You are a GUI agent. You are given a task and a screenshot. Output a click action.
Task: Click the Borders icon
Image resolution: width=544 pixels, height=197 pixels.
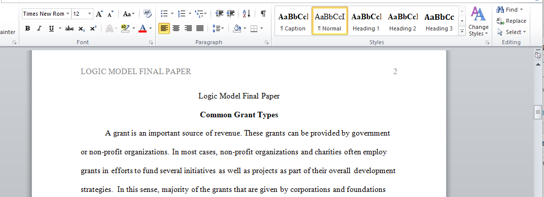(254, 28)
